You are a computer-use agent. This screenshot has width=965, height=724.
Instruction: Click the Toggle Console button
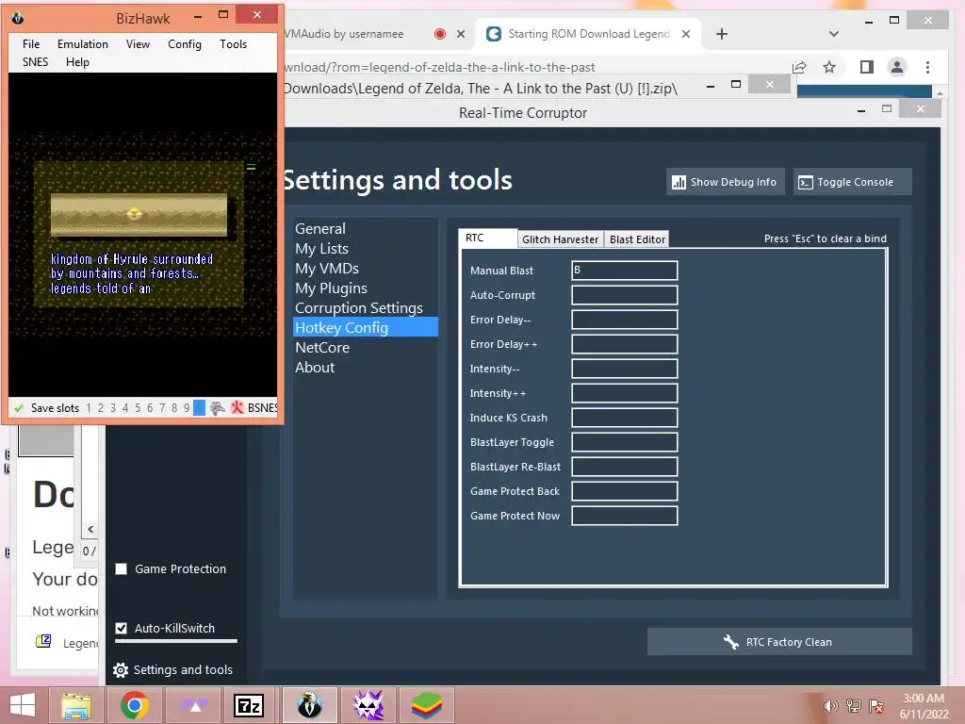pyautogui.click(x=852, y=182)
